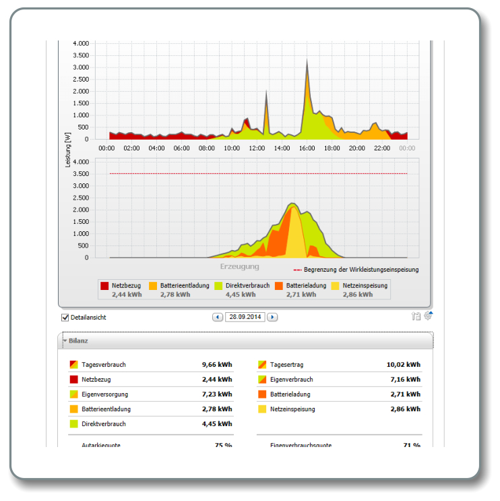Collapse the Bilanz section
This screenshot has height=501, width=500.
[65, 341]
